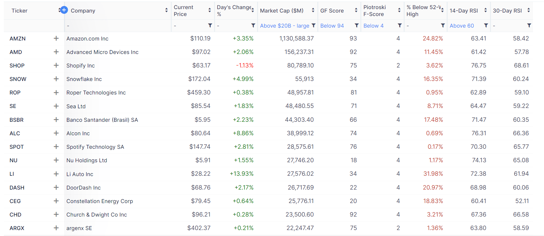This screenshot has height=236, width=544.
Task: Click the plus icon in the SPOT row
Action: (56, 147)
